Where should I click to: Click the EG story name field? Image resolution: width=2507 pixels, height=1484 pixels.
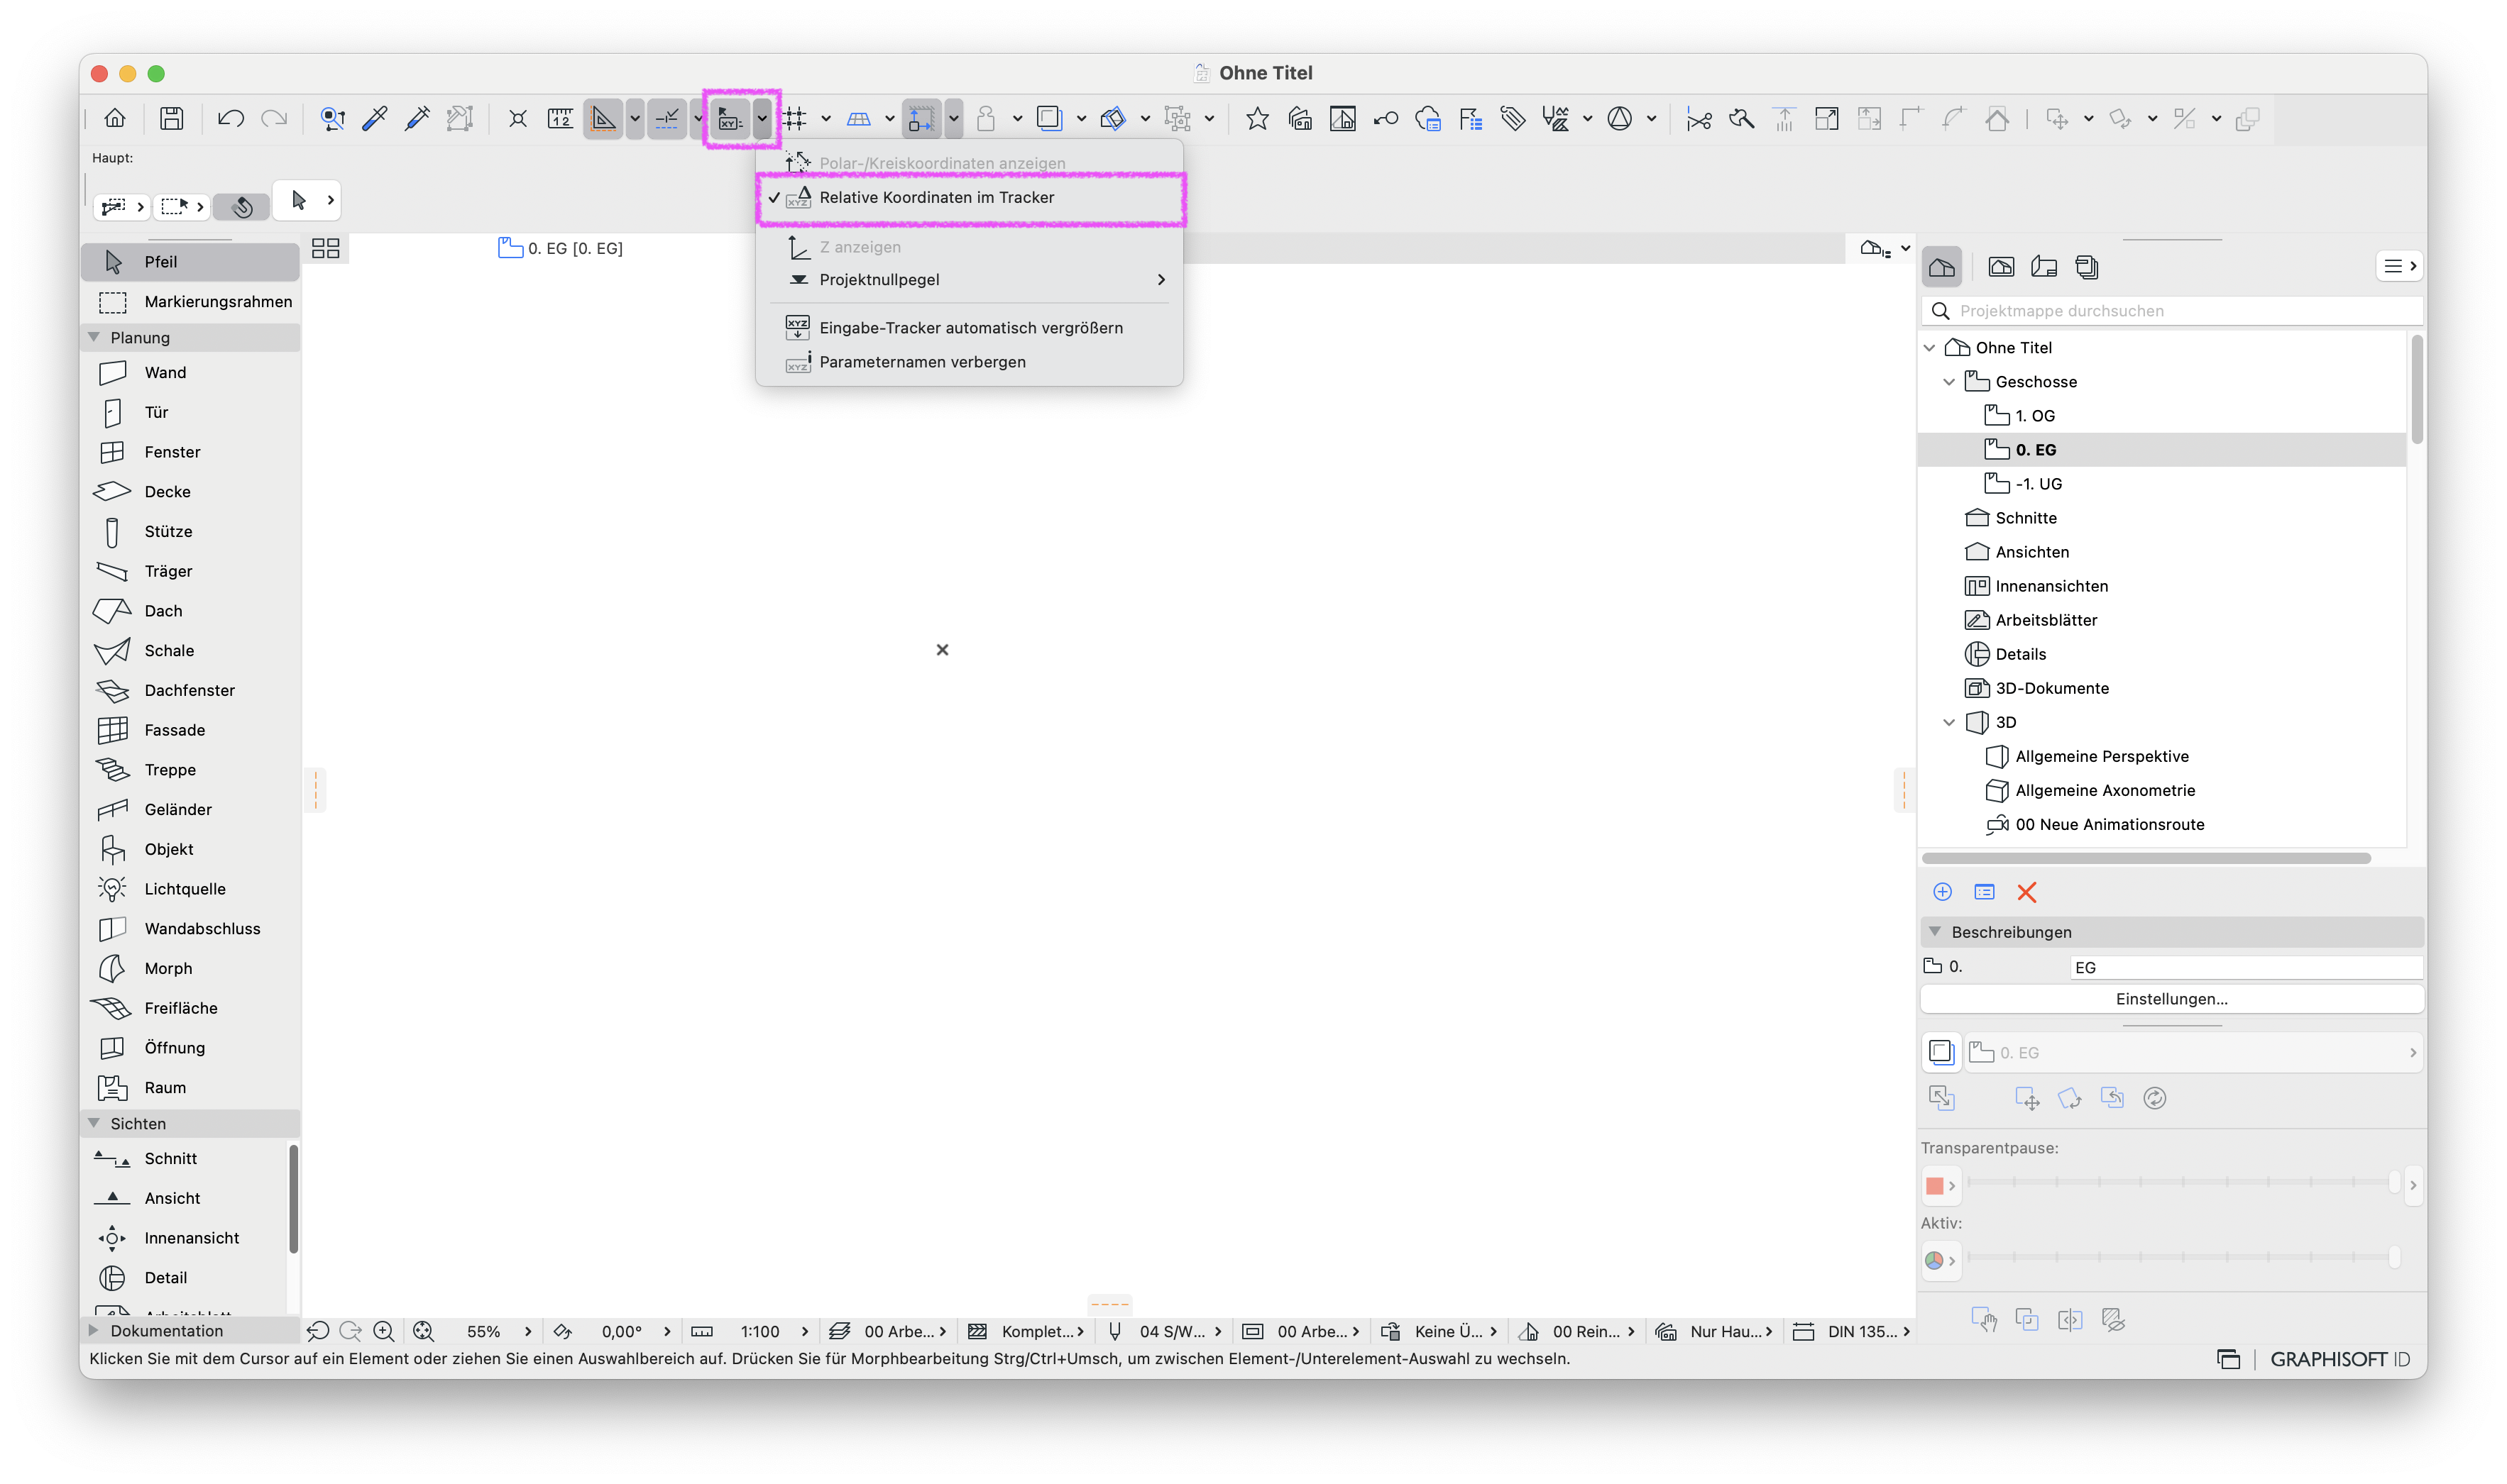tap(2246, 968)
